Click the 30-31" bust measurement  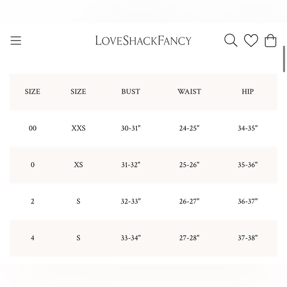(131, 128)
